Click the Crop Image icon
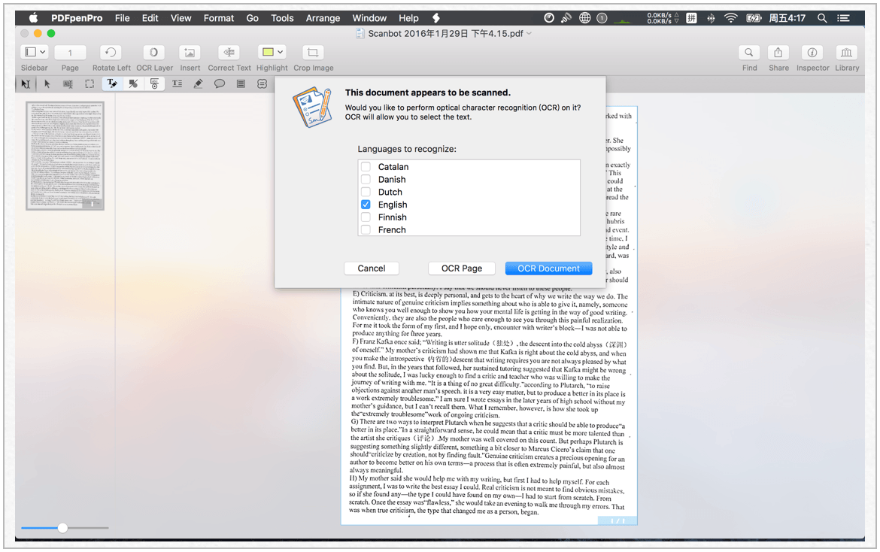 tap(313, 52)
